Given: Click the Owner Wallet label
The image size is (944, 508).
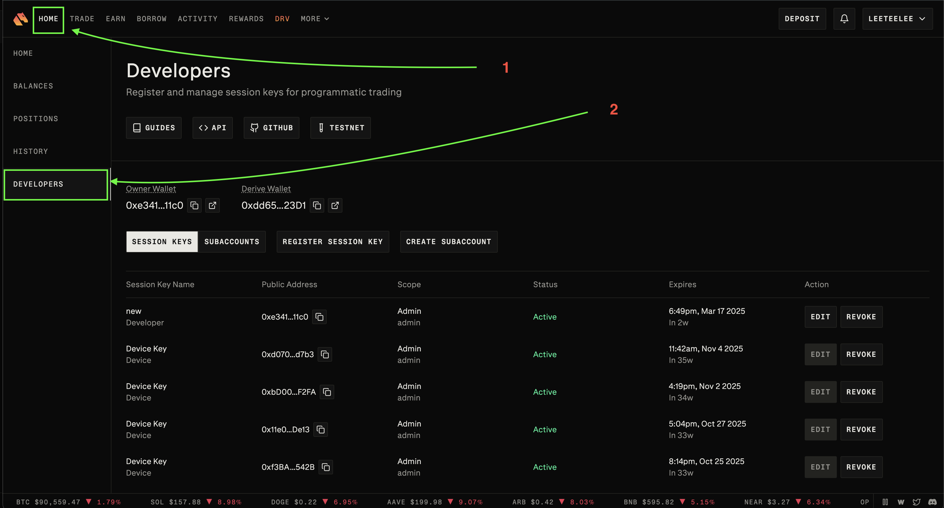Looking at the screenshot, I should pyautogui.click(x=150, y=188).
